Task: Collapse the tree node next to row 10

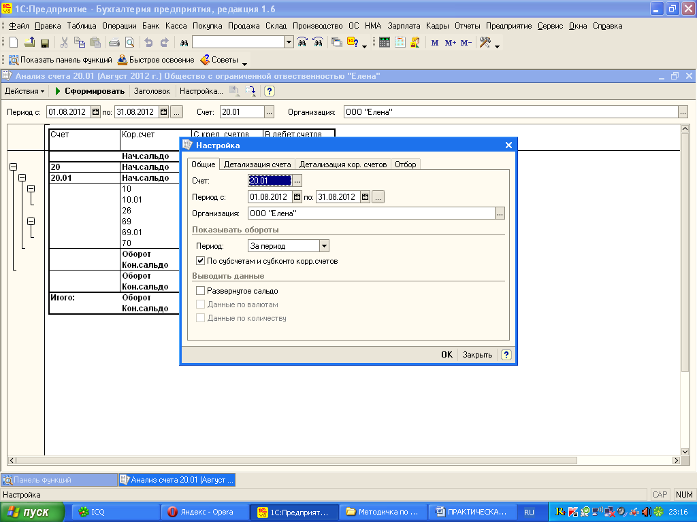Action: [x=31, y=189]
